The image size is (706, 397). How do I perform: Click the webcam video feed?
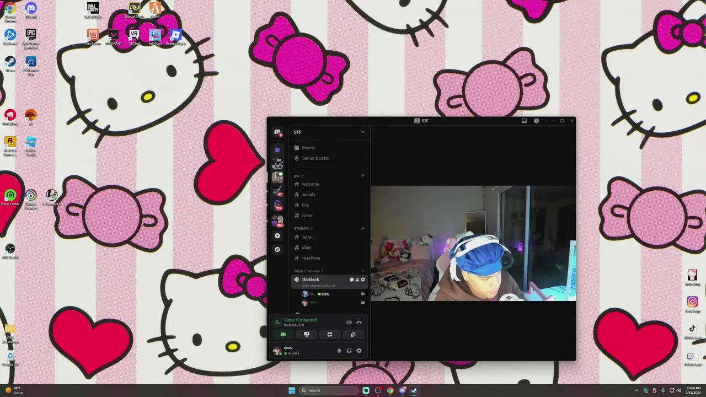point(473,243)
